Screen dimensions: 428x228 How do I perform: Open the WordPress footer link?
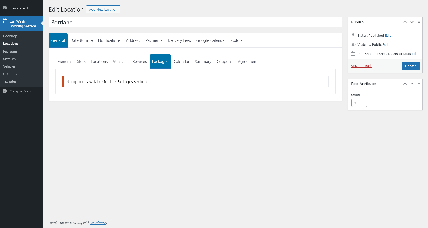click(98, 223)
